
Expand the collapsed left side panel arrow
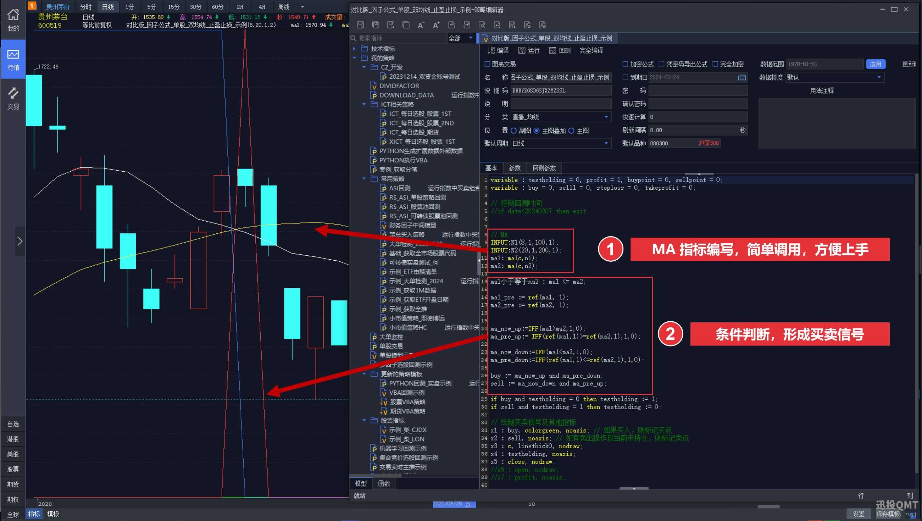tap(20, 241)
